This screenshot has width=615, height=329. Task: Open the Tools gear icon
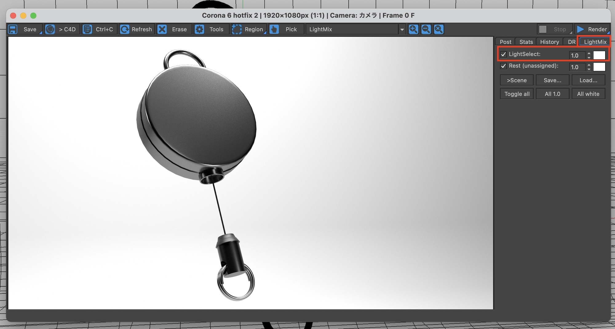200,29
